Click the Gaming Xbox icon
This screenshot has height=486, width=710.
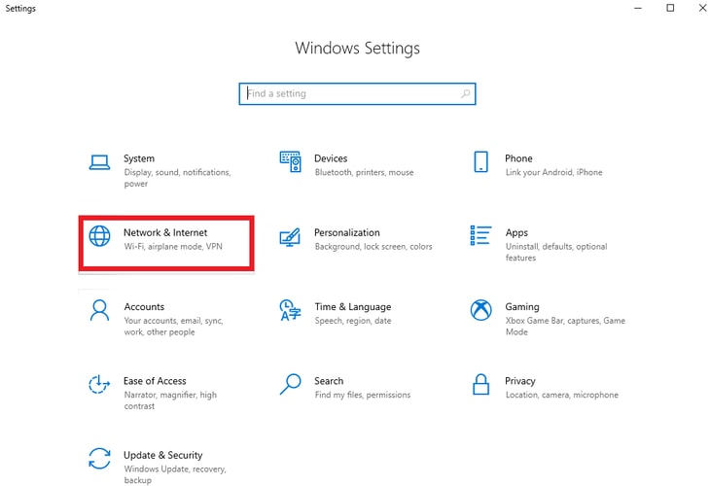(480, 310)
